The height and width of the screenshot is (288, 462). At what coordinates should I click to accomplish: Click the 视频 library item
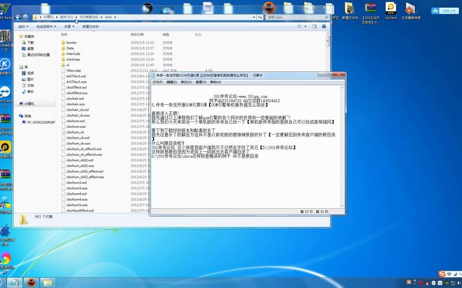tap(30, 73)
